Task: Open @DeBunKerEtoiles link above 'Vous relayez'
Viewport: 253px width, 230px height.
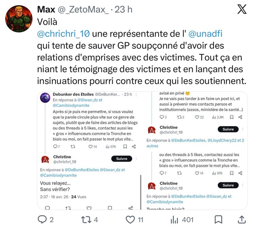Action: click(82, 170)
